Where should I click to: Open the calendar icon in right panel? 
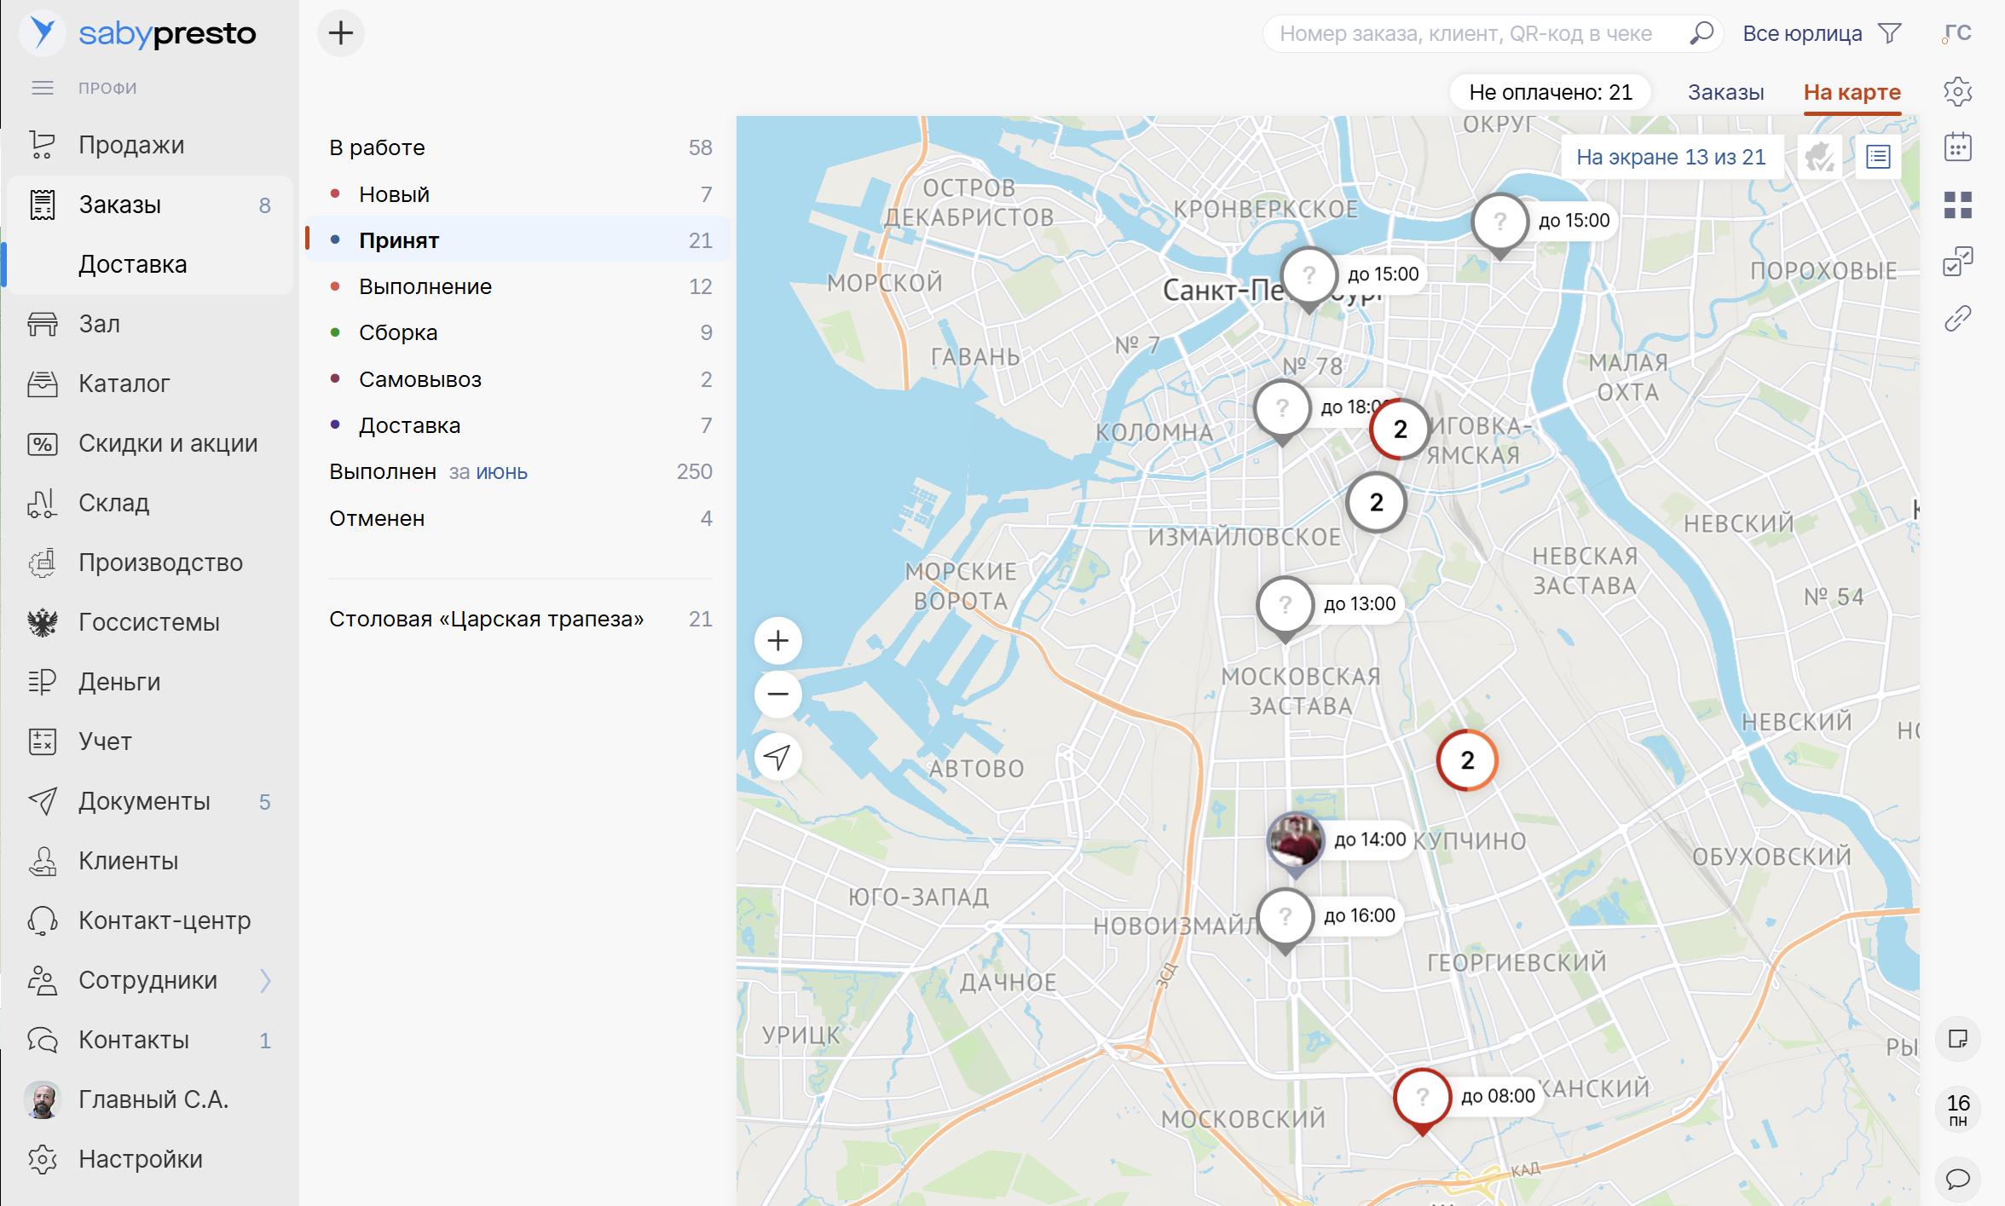pos(1957,147)
